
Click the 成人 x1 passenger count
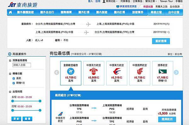pos(39,40)
